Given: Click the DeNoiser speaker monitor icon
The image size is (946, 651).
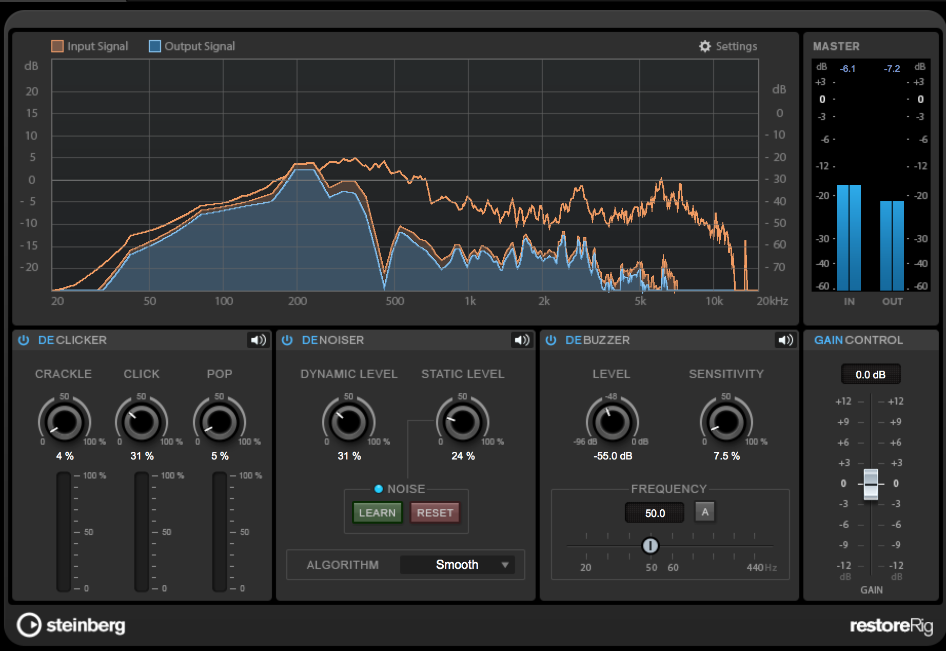Looking at the screenshot, I should point(522,339).
